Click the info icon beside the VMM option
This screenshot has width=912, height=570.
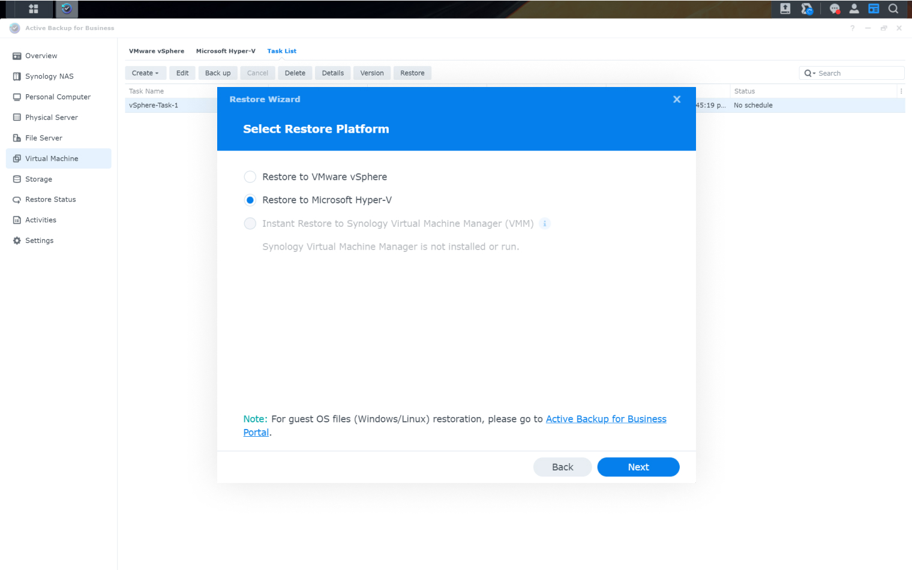(544, 223)
